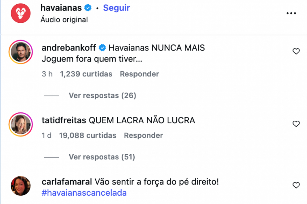The image size is (307, 204).
Task: Open the Áudio original link
Action: coord(64,20)
